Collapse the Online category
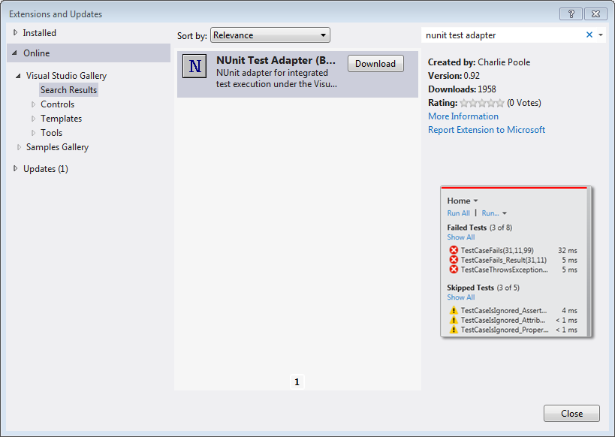The height and width of the screenshot is (437, 615). pyautogui.click(x=15, y=53)
